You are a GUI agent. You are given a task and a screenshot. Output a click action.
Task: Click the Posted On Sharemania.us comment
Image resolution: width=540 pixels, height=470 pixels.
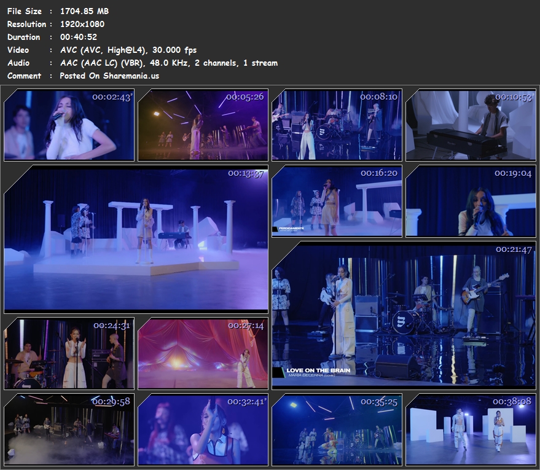(x=109, y=76)
